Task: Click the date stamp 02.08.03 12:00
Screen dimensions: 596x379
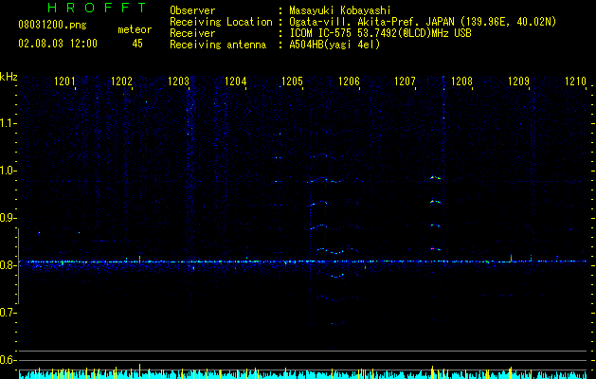Action: [58, 44]
